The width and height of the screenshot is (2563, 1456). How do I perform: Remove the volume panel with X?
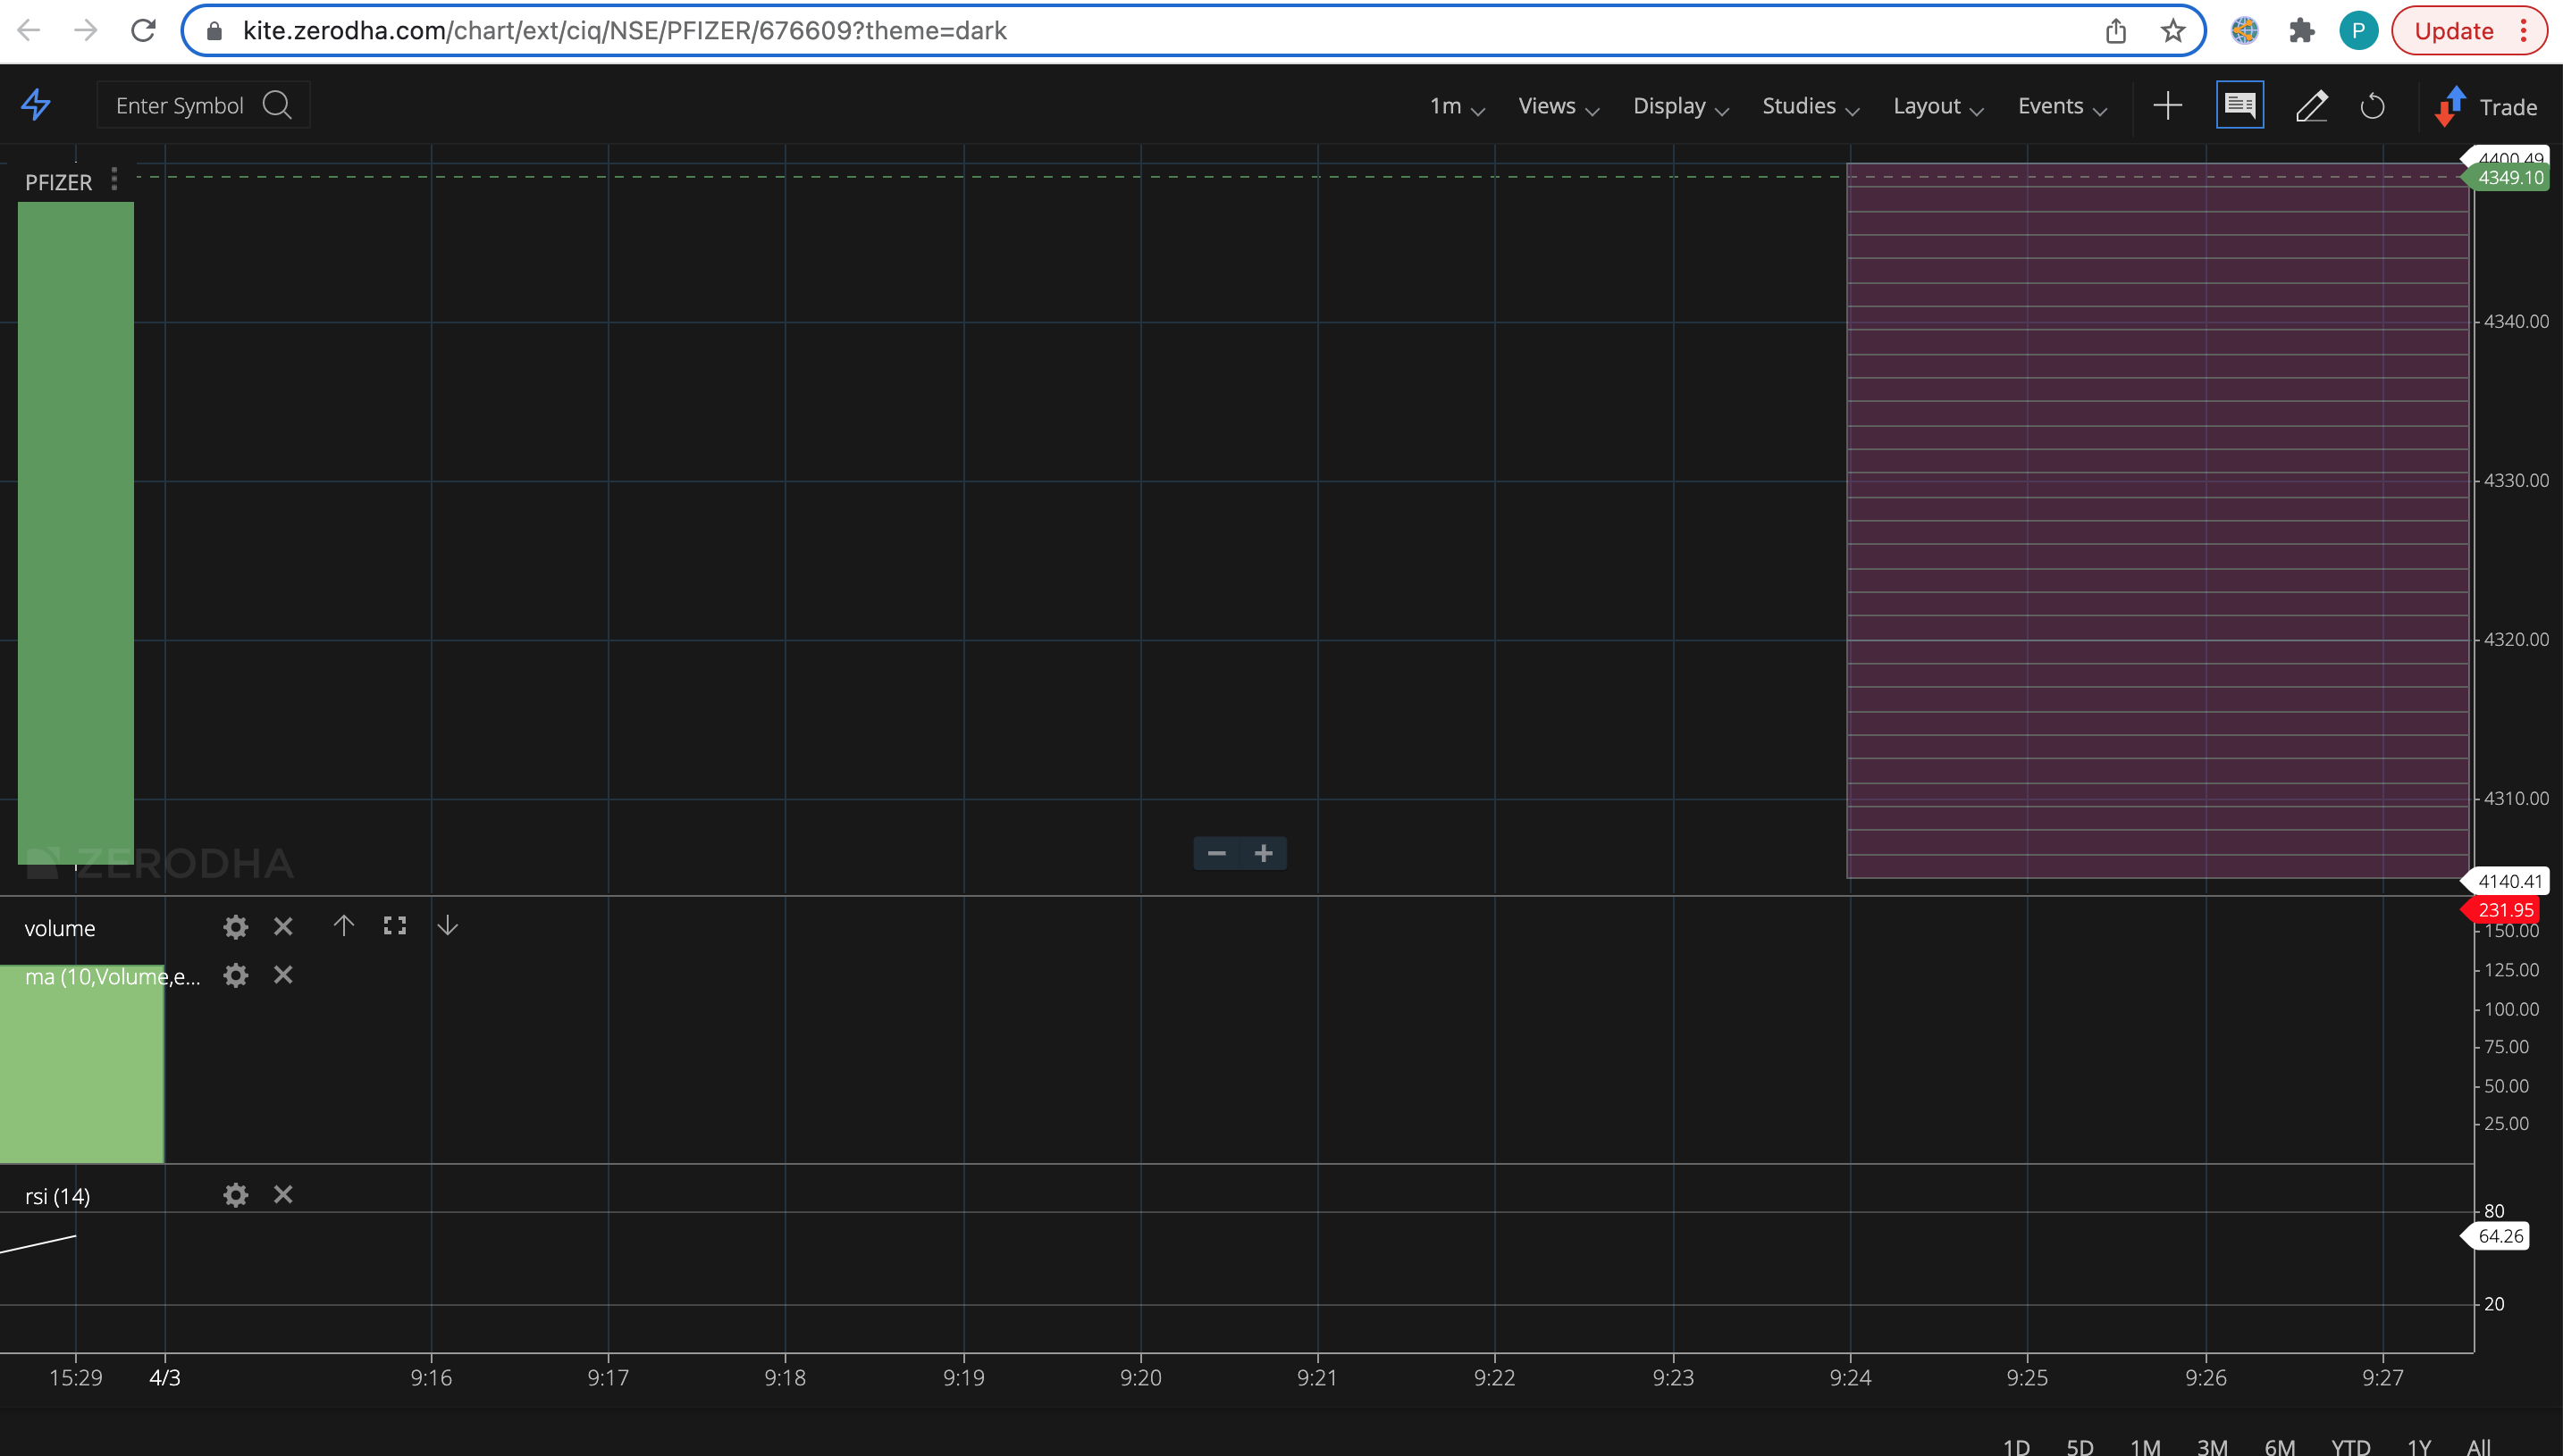(283, 926)
